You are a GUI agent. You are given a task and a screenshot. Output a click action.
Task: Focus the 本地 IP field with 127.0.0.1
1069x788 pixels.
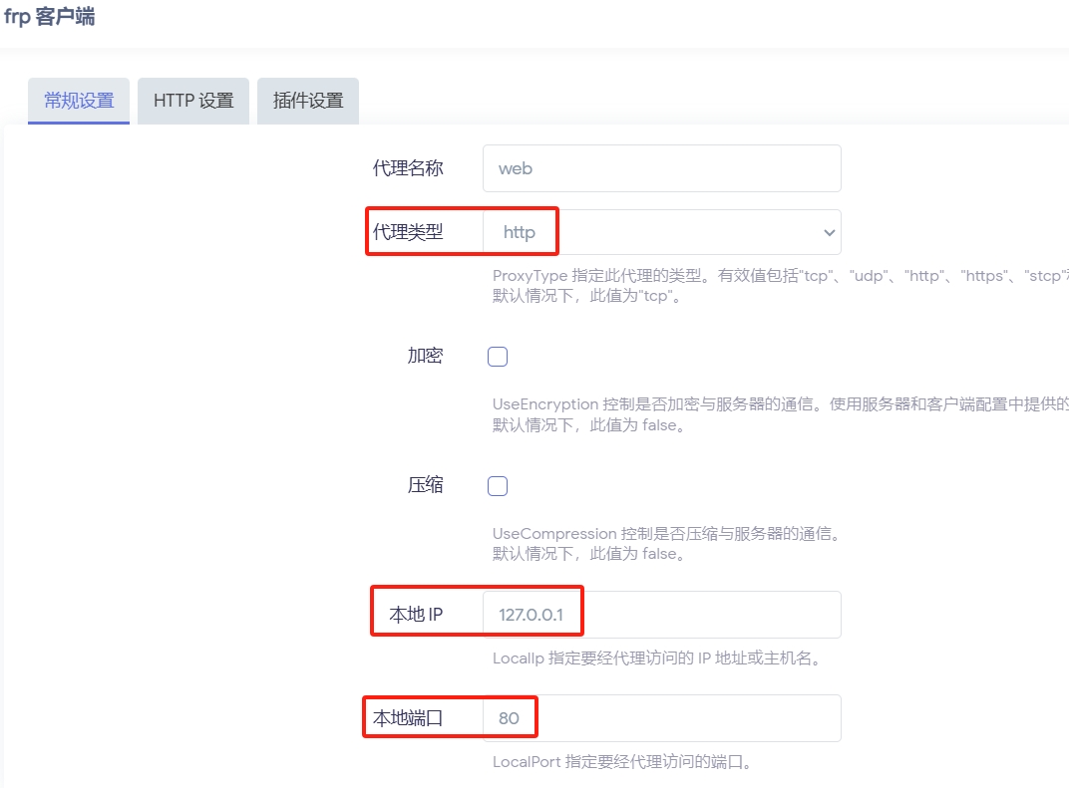click(661, 615)
